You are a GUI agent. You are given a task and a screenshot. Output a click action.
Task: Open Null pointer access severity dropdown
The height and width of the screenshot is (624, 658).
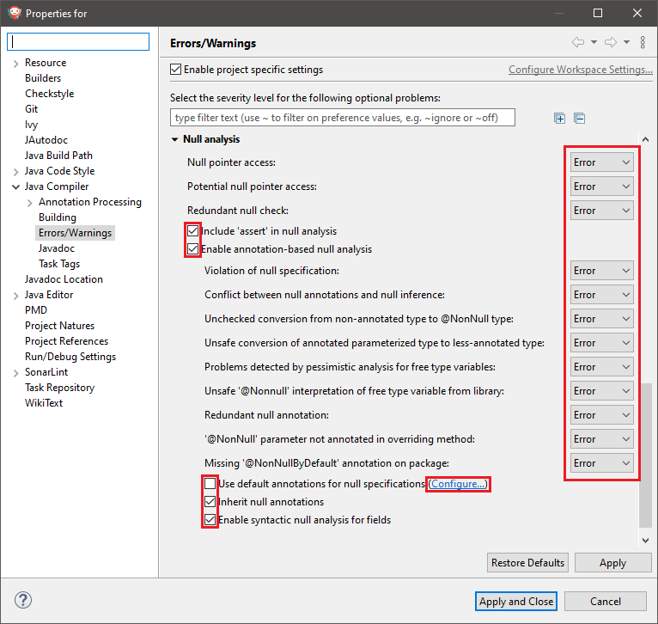point(602,162)
